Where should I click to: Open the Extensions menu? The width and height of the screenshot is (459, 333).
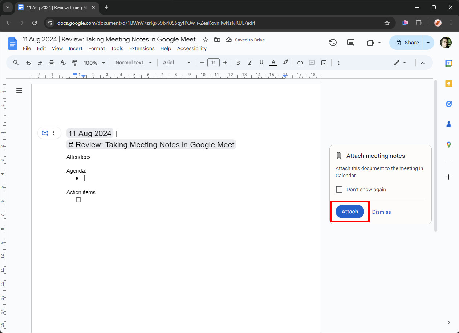pos(142,48)
